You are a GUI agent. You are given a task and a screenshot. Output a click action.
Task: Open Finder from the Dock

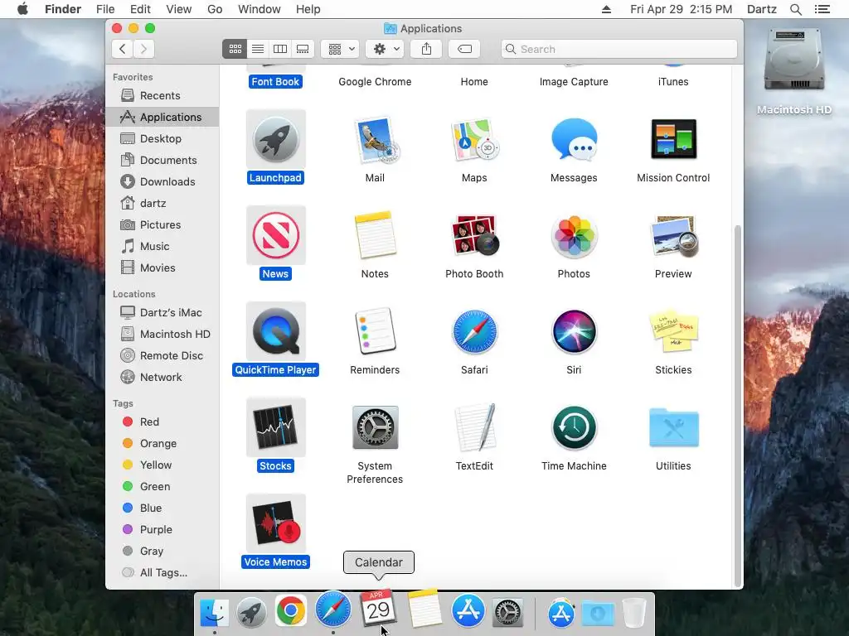click(215, 613)
